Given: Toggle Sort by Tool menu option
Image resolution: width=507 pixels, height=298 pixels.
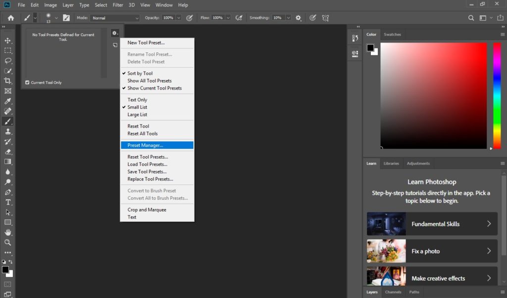Looking at the screenshot, I should [140, 73].
